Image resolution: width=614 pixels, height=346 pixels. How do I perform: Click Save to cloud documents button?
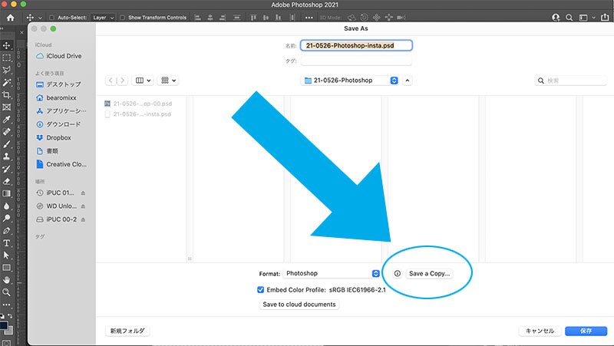pos(299,305)
